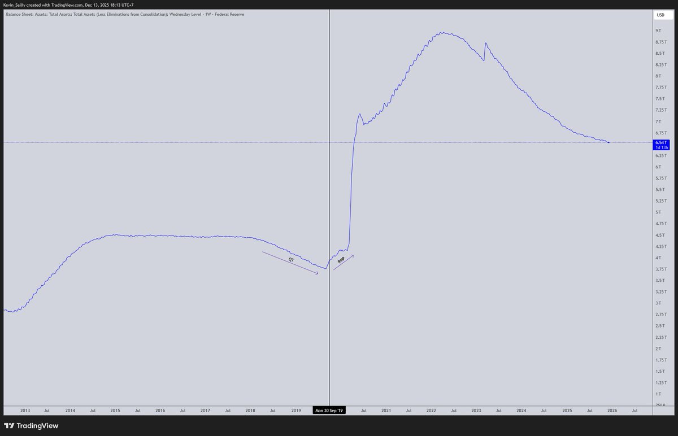Viewport: 678px width, 436px height.
Task: Click the 7.5 T price axis label
Action: (x=659, y=99)
